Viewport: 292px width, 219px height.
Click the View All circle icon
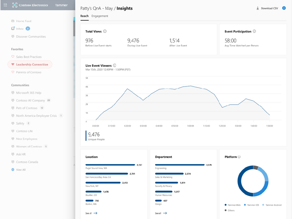click(x=13, y=169)
